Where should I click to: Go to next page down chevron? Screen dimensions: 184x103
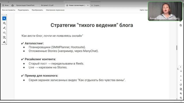point(181,80)
